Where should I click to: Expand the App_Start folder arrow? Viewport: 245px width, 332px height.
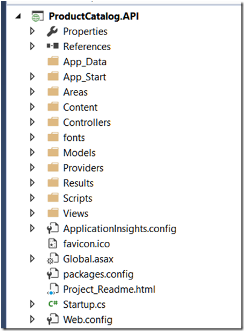[x=33, y=76]
